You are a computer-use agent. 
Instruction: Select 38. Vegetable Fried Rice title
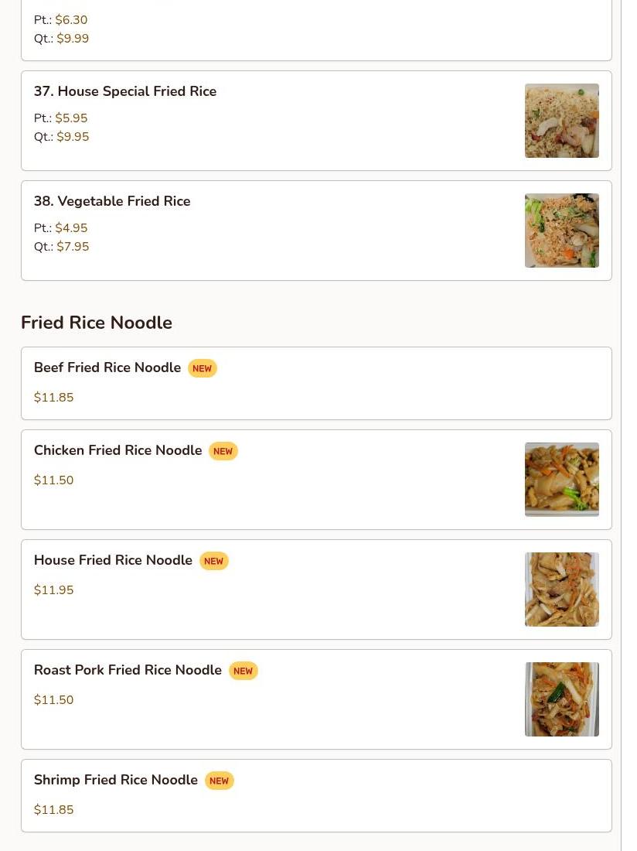[112, 201]
